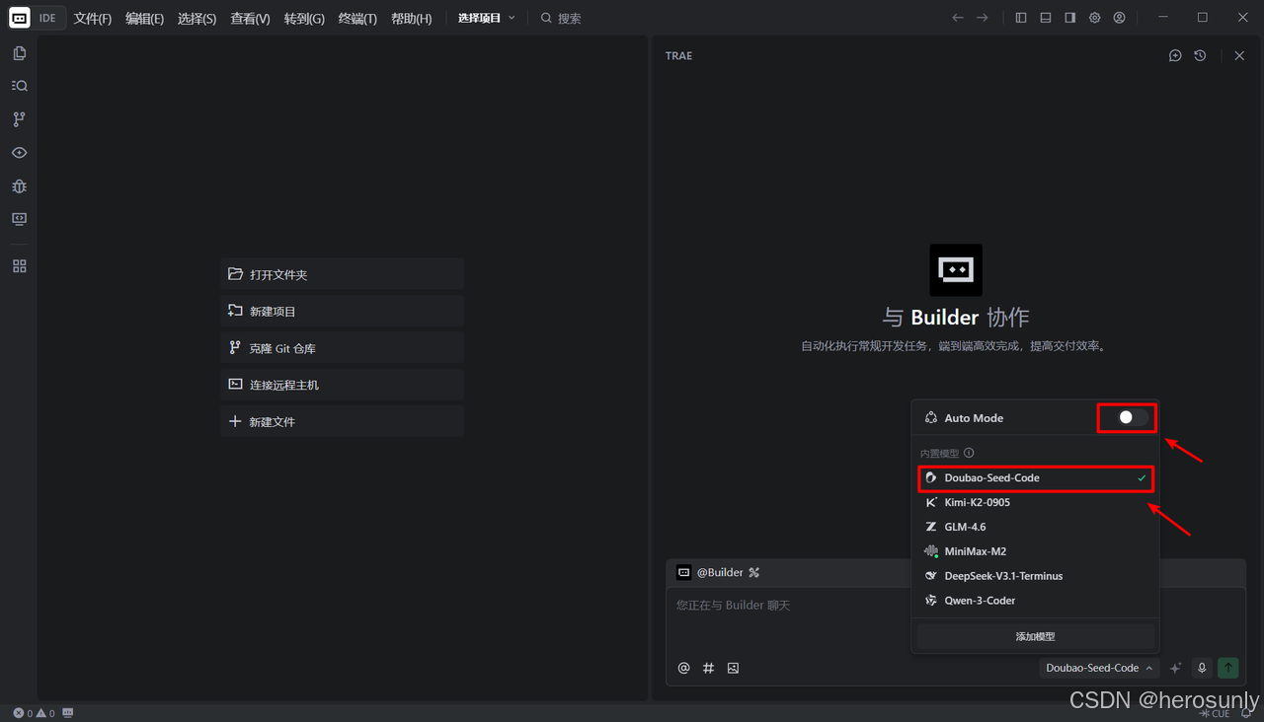Image resolution: width=1264 pixels, height=722 pixels.
Task: Click the 添加模型 button
Action: (1035, 636)
